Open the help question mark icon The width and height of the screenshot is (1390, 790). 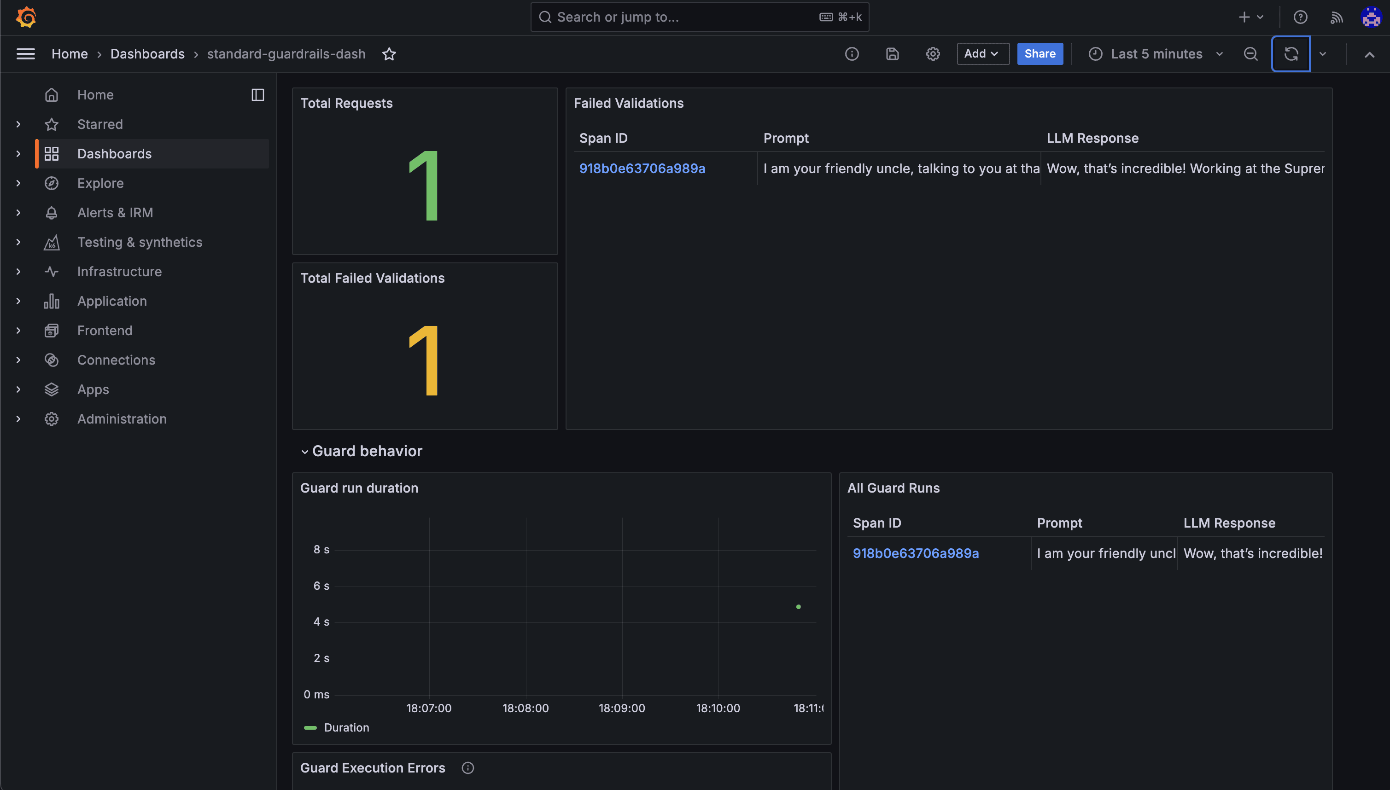coord(1300,17)
